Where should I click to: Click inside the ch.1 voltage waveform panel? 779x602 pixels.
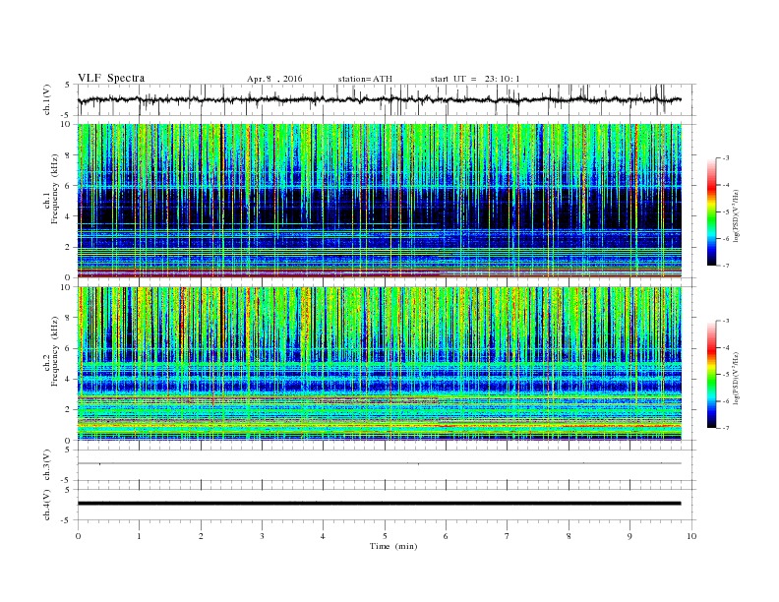(x=387, y=99)
